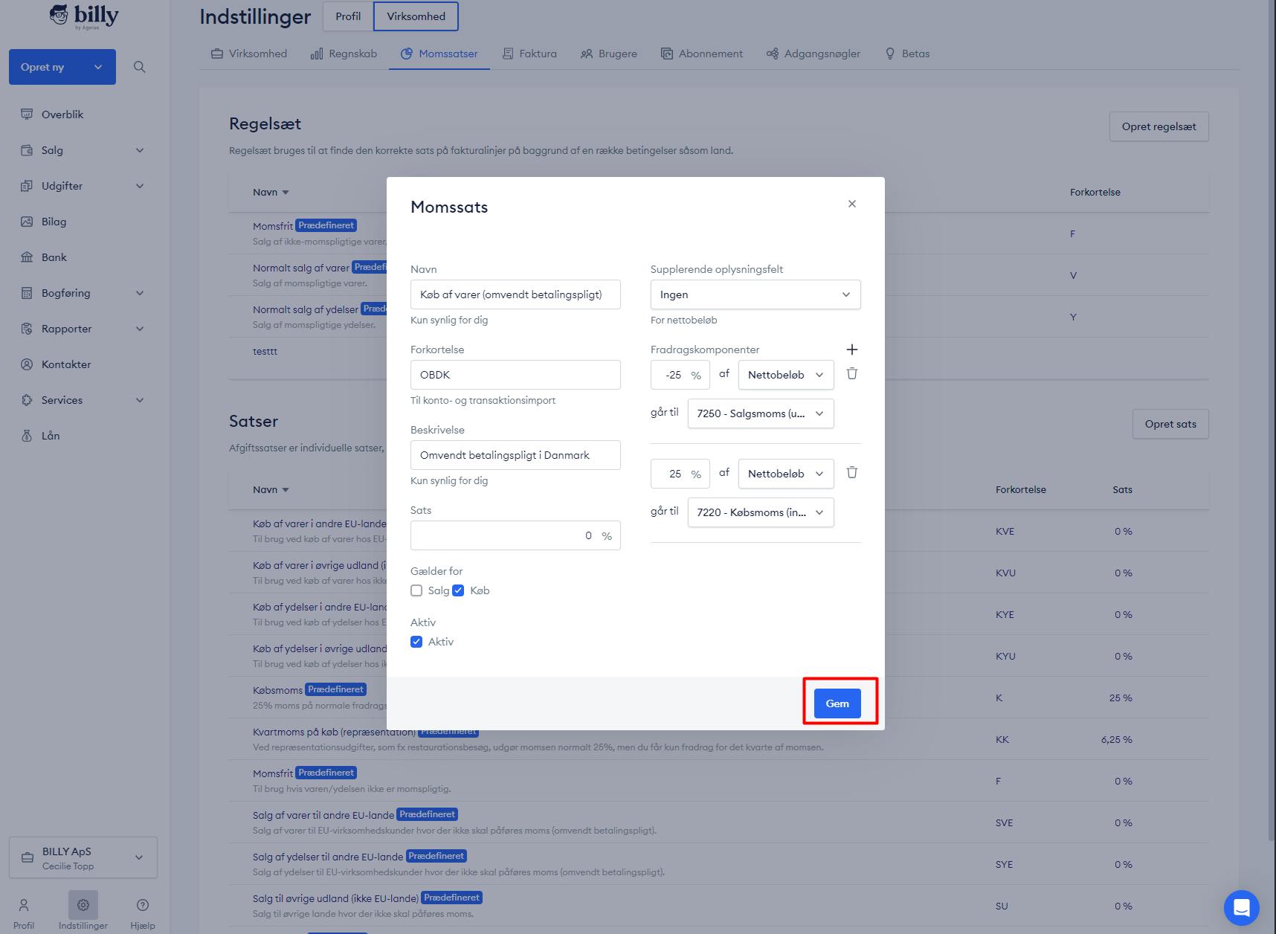Image resolution: width=1276 pixels, height=934 pixels.
Task: Edit the 25 percentage field
Action: point(680,474)
